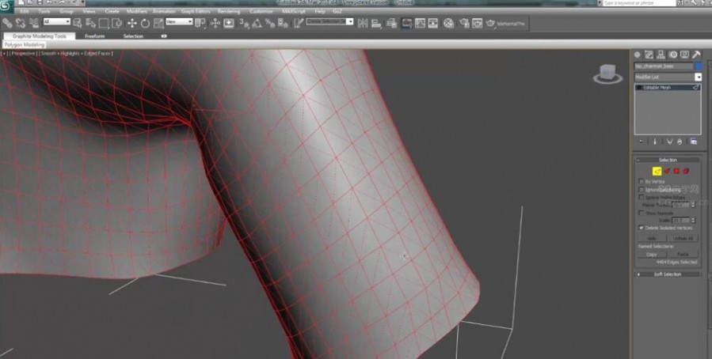Click the ribbon minimize toggle beside Selection tab

click(164, 36)
